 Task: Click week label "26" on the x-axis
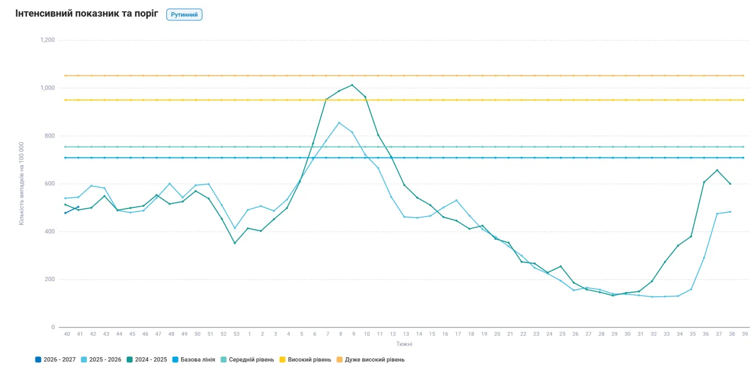575,334
